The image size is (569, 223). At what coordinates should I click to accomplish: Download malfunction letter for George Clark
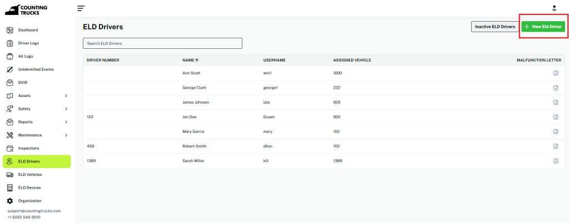555,88
